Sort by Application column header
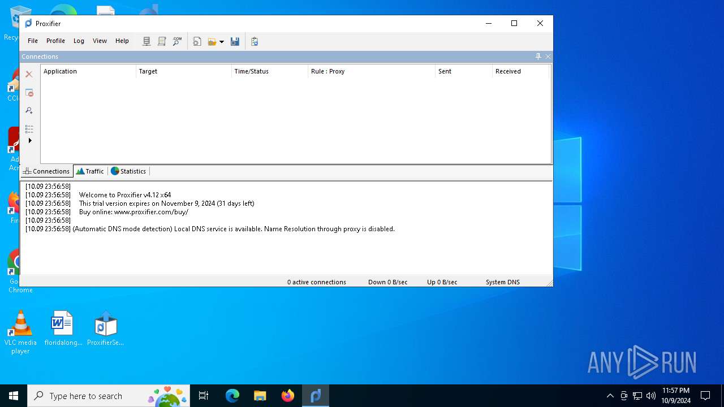 [88, 71]
